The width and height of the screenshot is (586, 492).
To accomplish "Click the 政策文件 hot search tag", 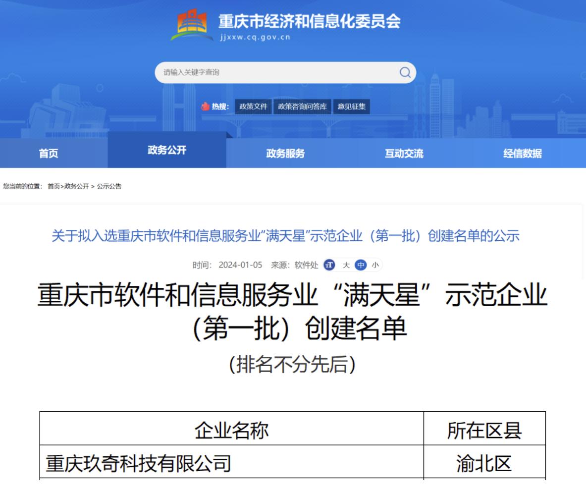I will [254, 107].
